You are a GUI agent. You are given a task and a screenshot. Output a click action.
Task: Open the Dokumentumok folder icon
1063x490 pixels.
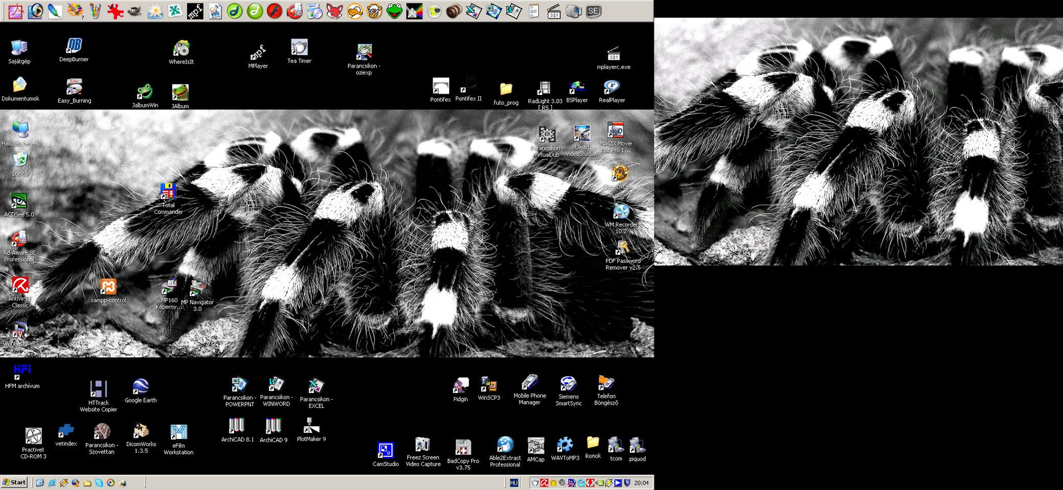20,89
